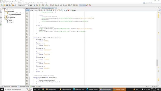Open the Breakpoints panel
The height and width of the screenshot is (91, 161).
pyautogui.click(x=14, y=87)
